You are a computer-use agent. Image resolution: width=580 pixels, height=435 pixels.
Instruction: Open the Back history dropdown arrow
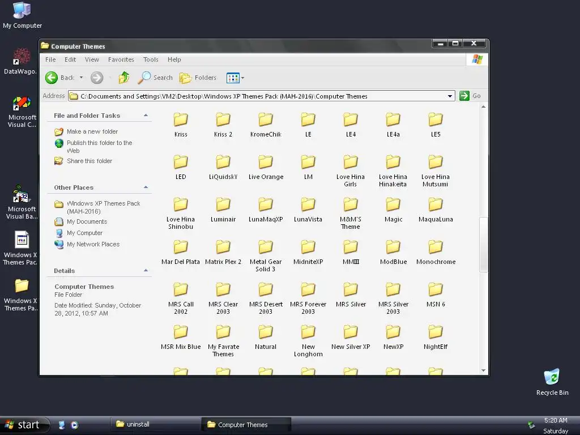click(82, 78)
